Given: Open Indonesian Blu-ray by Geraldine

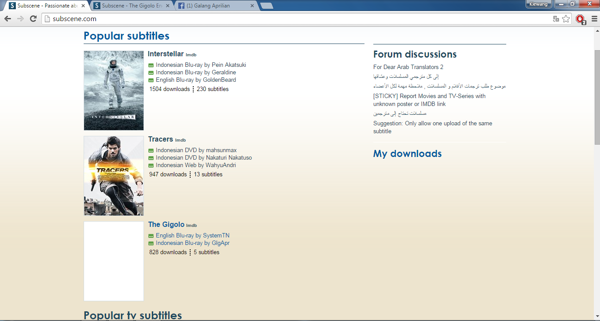Looking at the screenshot, I should coord(196,72).
